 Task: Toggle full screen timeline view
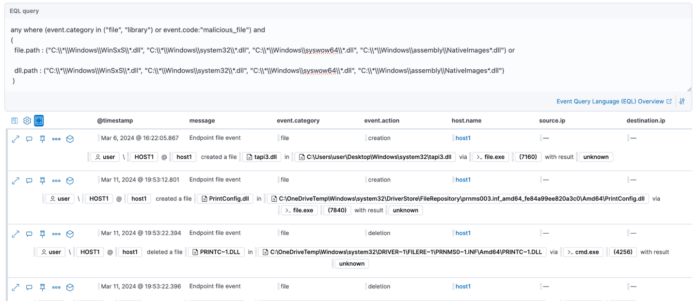click(x=39, y=120)
